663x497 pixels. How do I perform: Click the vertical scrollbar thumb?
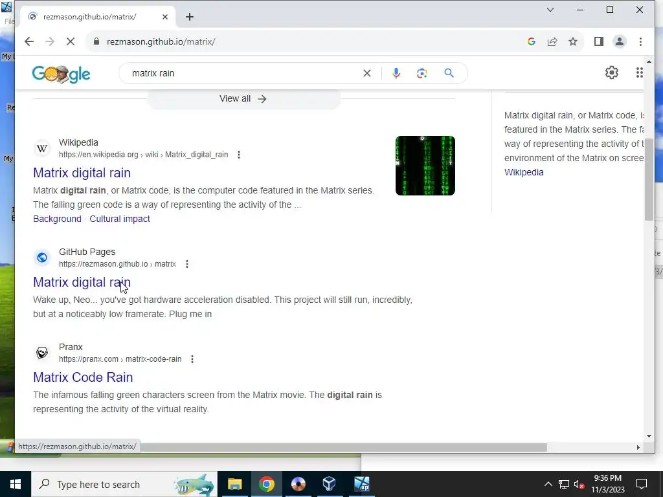[649, 179]
